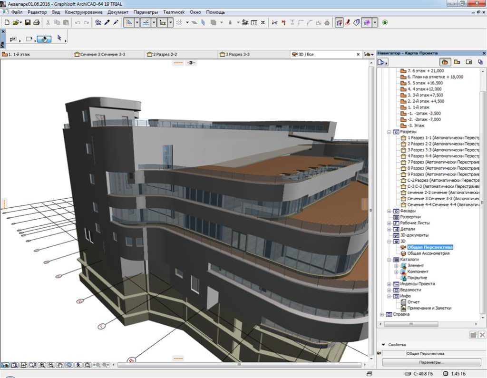Click the Save file icon
This screenshot has height=378, width=487.
28,22
